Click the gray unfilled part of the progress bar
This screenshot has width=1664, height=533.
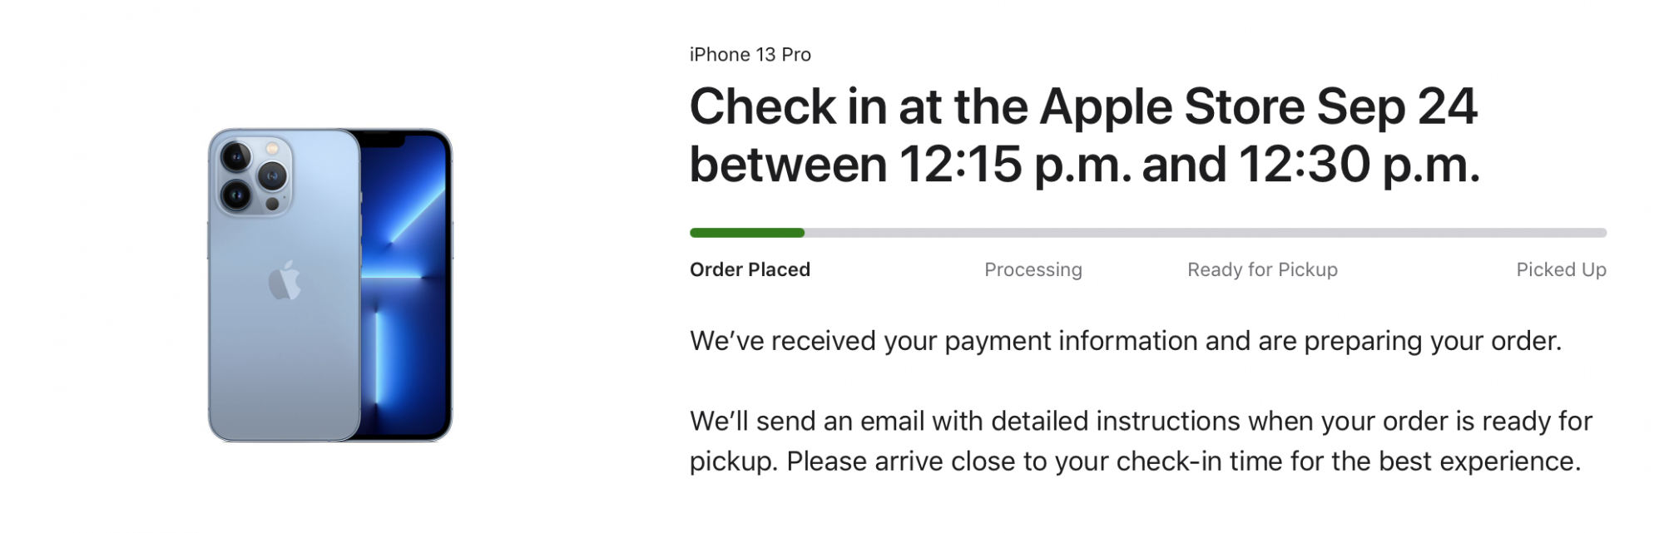(x=1205, y=233)
